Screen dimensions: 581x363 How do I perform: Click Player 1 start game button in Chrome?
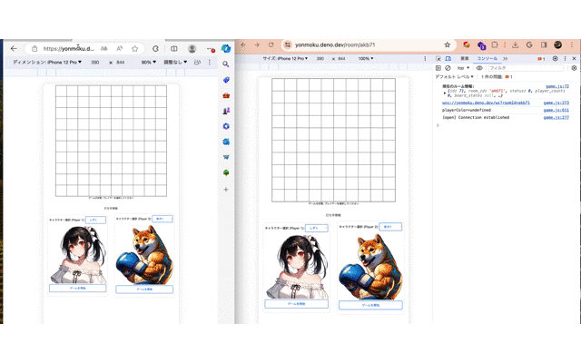click(x=297, y=304)
